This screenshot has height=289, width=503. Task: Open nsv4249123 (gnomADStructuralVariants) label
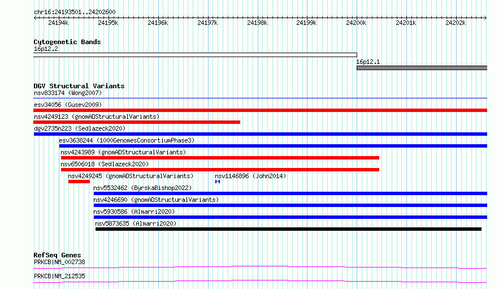(97, 117)
